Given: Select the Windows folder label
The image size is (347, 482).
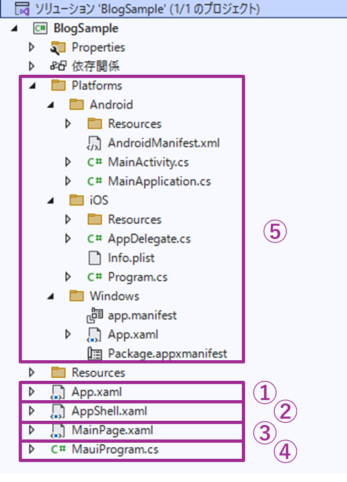Looking at the screenshot, I should [114, 296].
